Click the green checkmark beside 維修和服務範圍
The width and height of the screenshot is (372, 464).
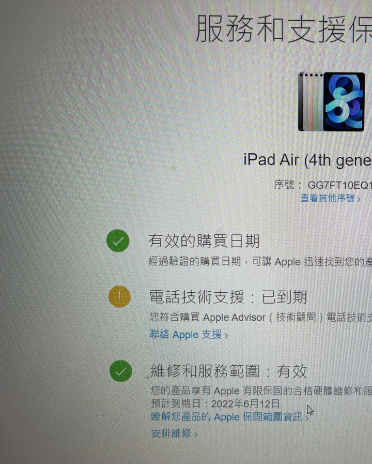(120, 371)
